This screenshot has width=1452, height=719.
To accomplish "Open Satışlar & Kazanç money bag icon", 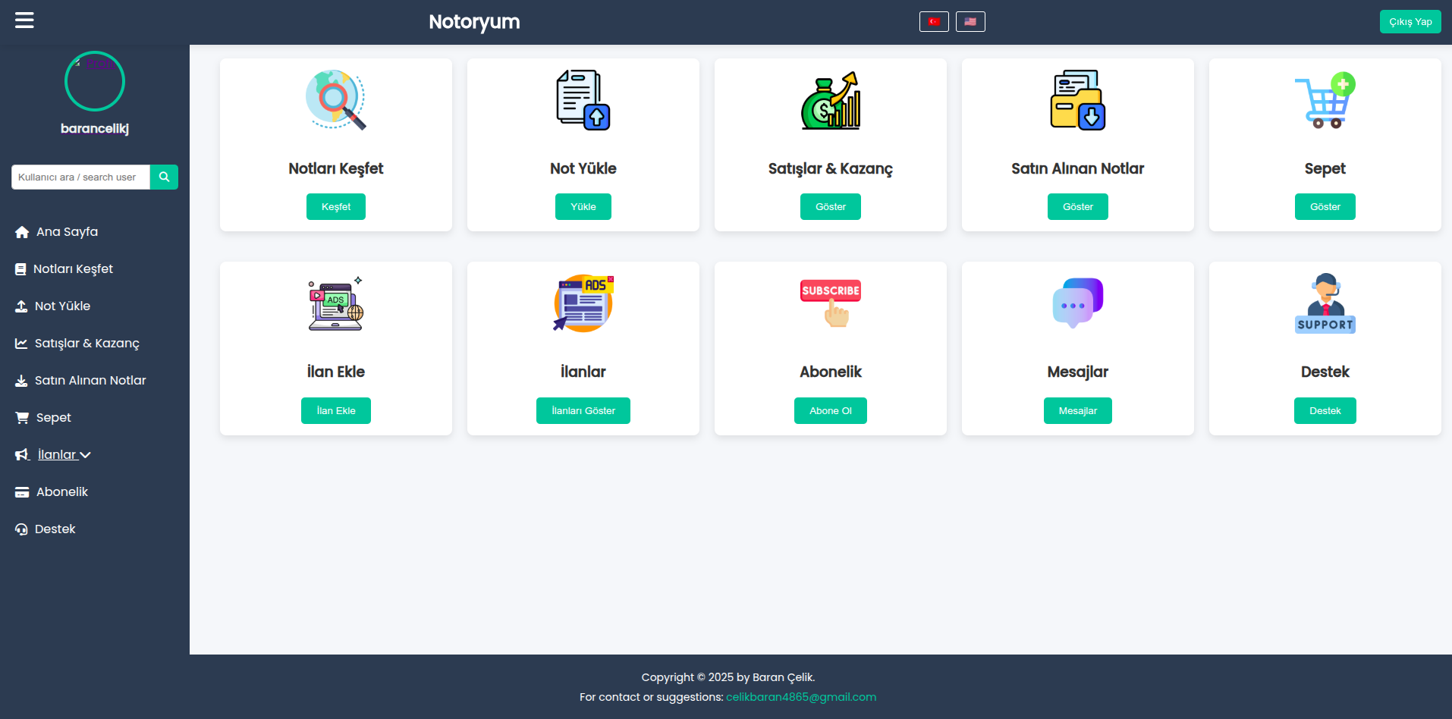I will (x=830, y=99).
